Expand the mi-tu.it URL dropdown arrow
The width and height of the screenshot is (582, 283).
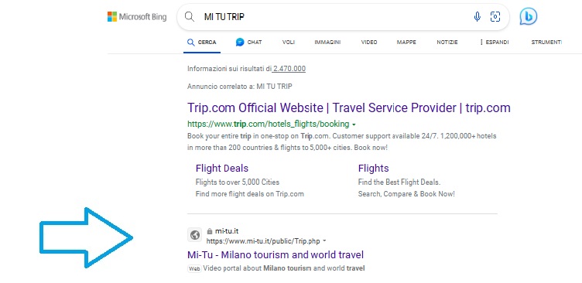(325, 241)
